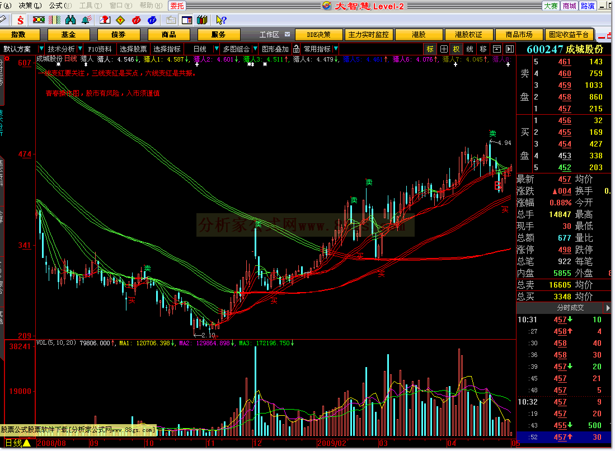This screenshot has width=615, height=451.
Task: Click the 商城 button
Action: click(569, 6)
